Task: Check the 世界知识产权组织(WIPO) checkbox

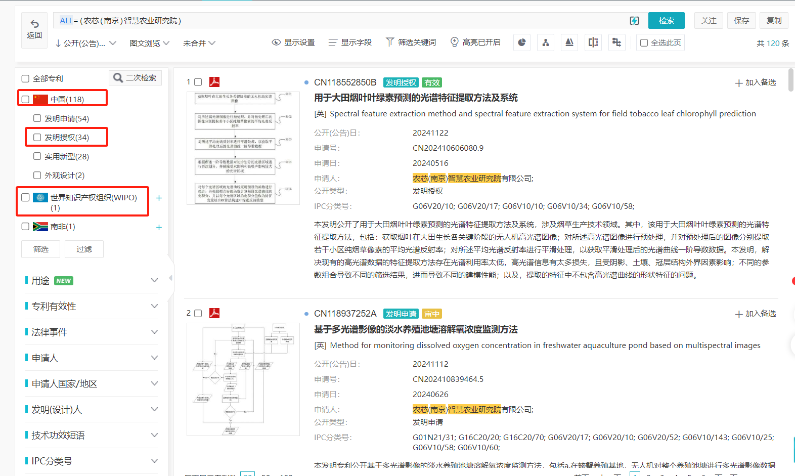Action: click(25, 197)
